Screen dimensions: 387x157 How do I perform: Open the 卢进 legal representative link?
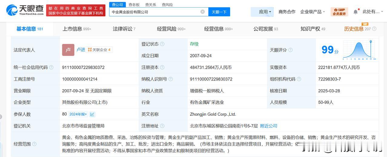tap(81, 50)
